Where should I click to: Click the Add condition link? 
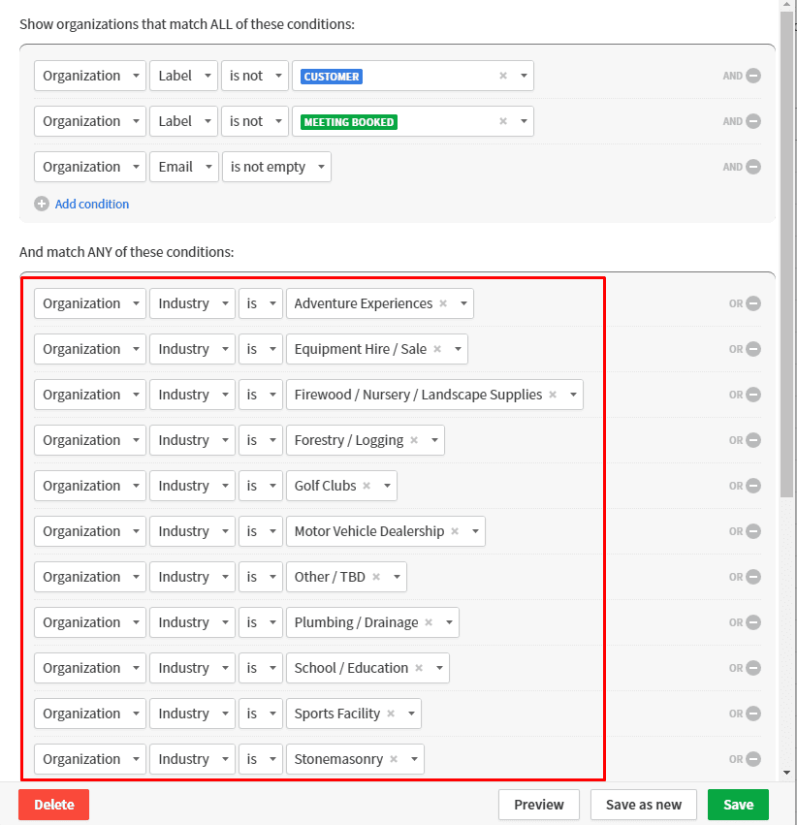(92, 204)
